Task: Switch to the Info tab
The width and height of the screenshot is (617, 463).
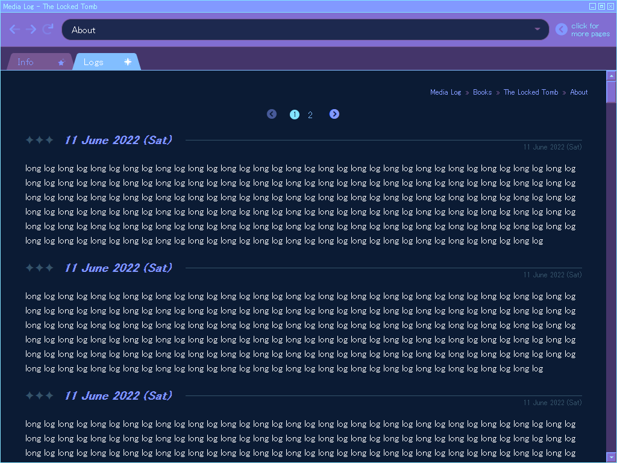Action: pos(39,62)
